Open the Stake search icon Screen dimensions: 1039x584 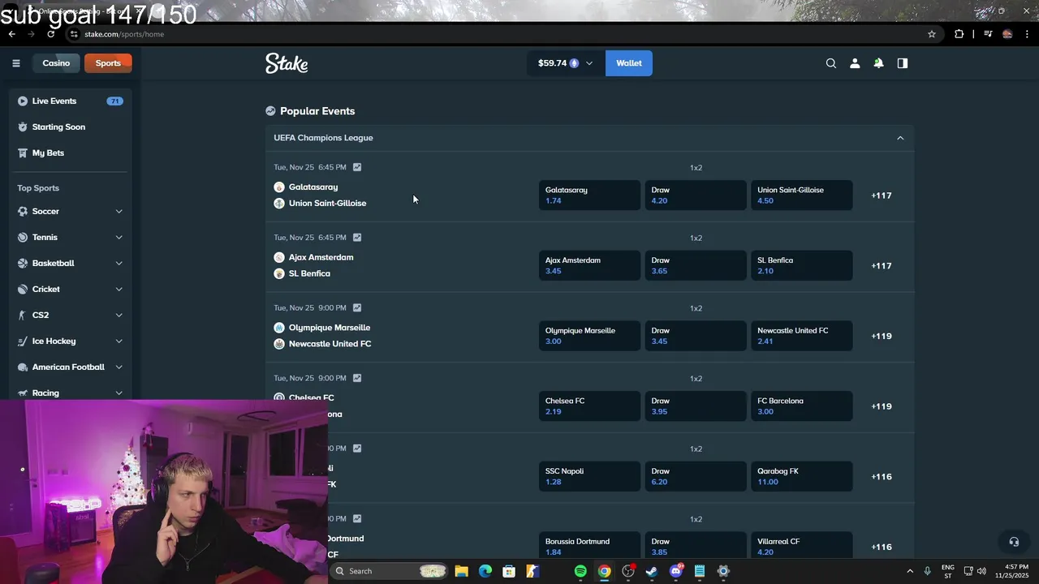(831, 63)
